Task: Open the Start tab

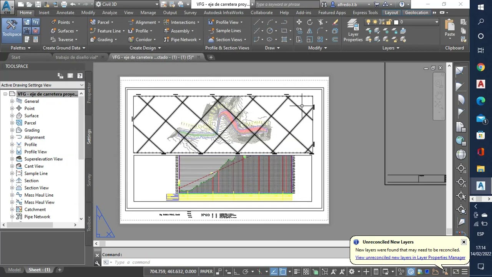Action: tap(16, 57)
